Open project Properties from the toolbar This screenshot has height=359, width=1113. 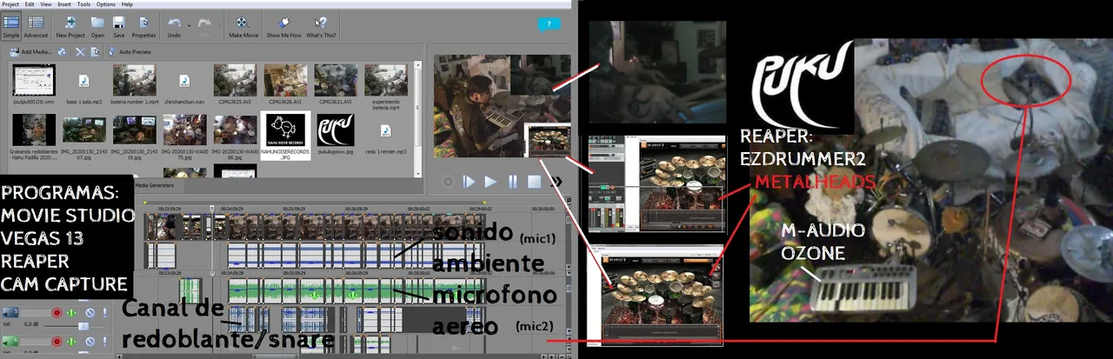143,25
